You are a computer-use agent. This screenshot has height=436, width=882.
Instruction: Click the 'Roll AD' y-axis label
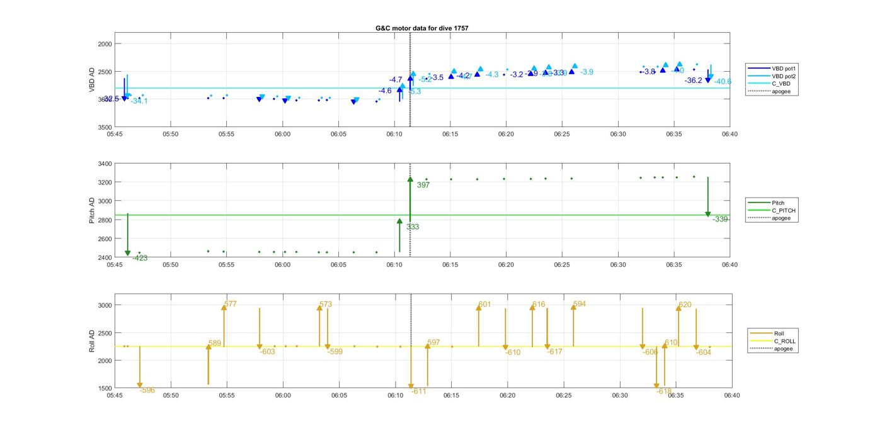[92, 341]
